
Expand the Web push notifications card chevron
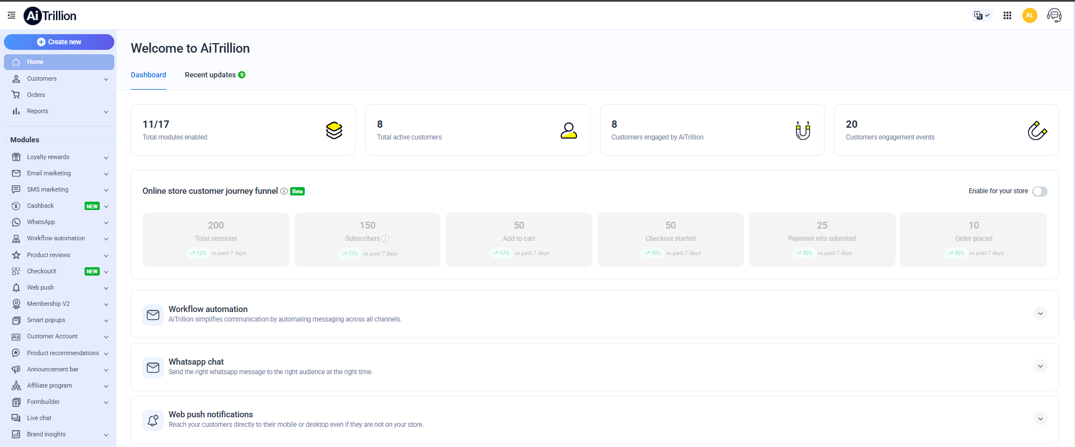(1040, 419)
